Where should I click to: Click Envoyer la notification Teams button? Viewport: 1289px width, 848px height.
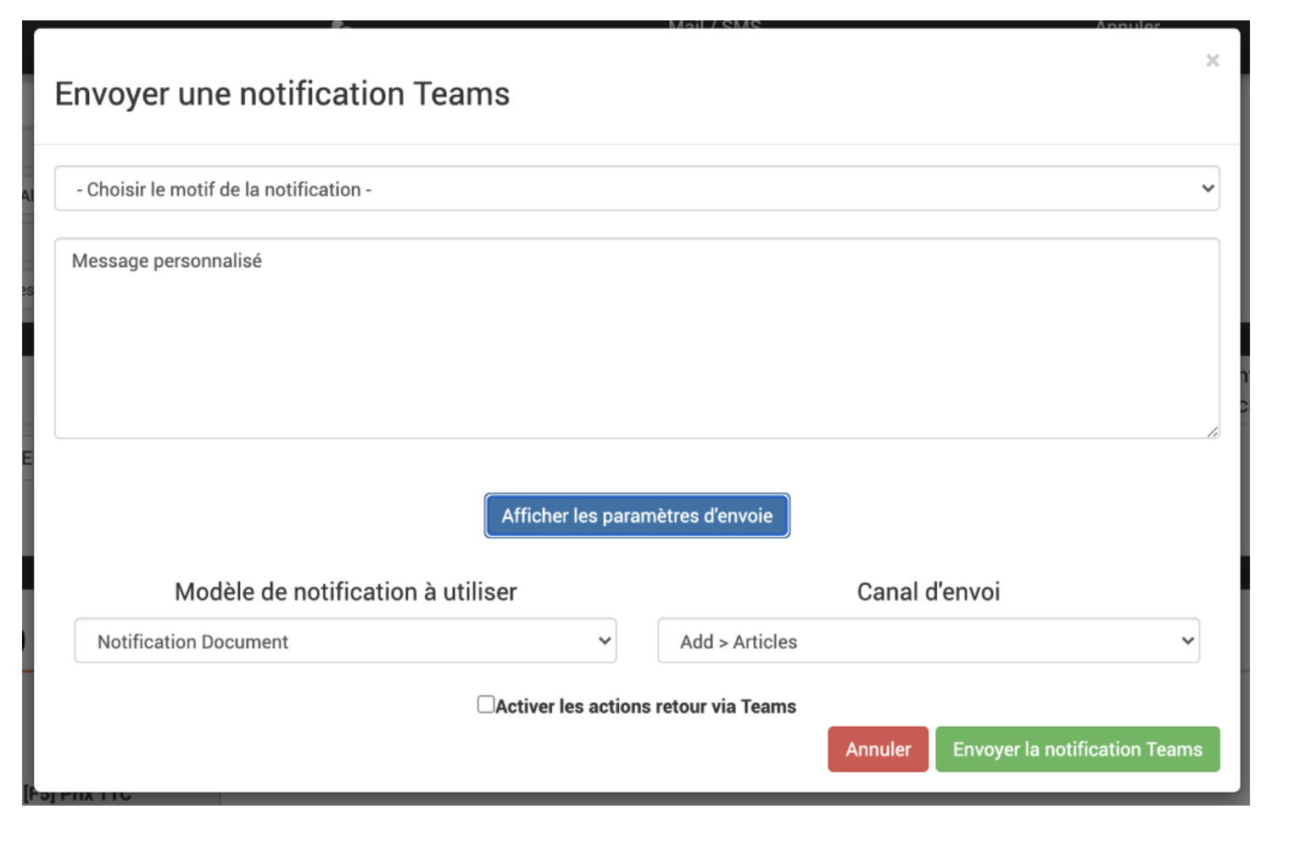(x=1077, y=750)
